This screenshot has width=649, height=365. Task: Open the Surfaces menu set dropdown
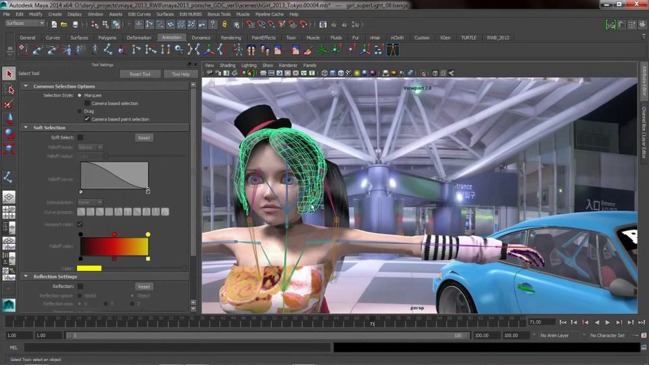[25, 24]
